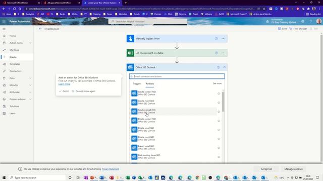This screenshot has width=323, height=181.
Task: Show info for Create contact (V2)
Action: (x=219, y=94)
